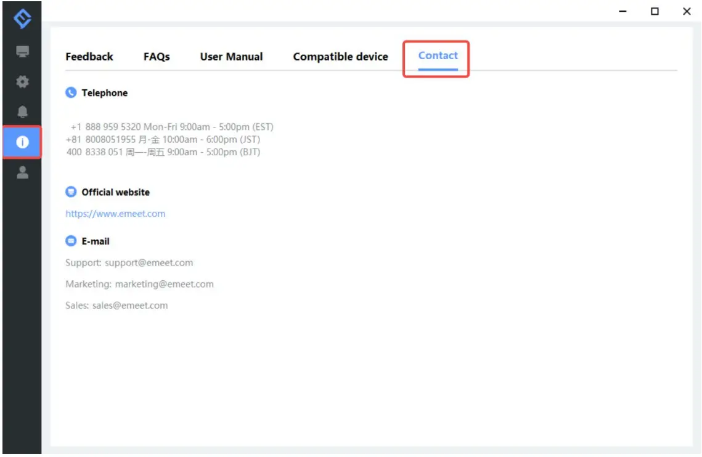Image resolution: width=702 pixels, height=457 pixels.
Task: Click the Telephone heading
Action: coord(104,92)
